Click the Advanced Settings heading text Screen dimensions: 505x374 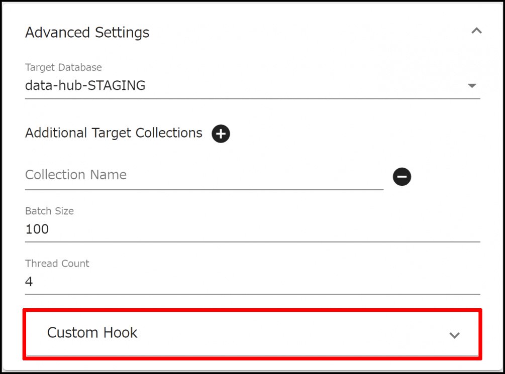(87, 33)
